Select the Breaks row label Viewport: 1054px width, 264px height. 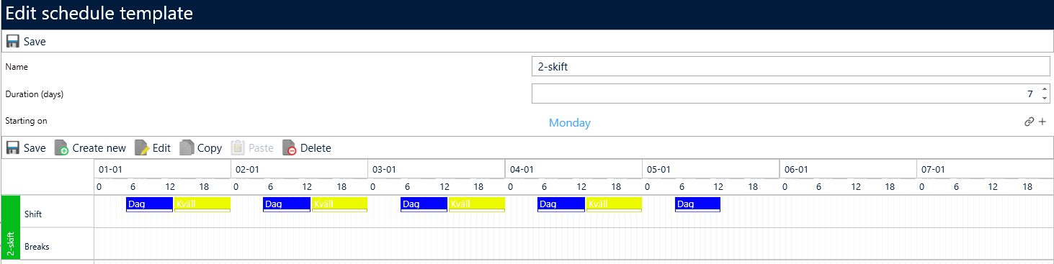[x=37, y=247]
